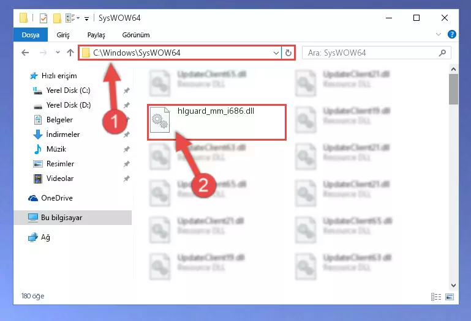Open the Dosya ribbon tab
Viewport: 471px width, 321px height.
click(31, 35)
